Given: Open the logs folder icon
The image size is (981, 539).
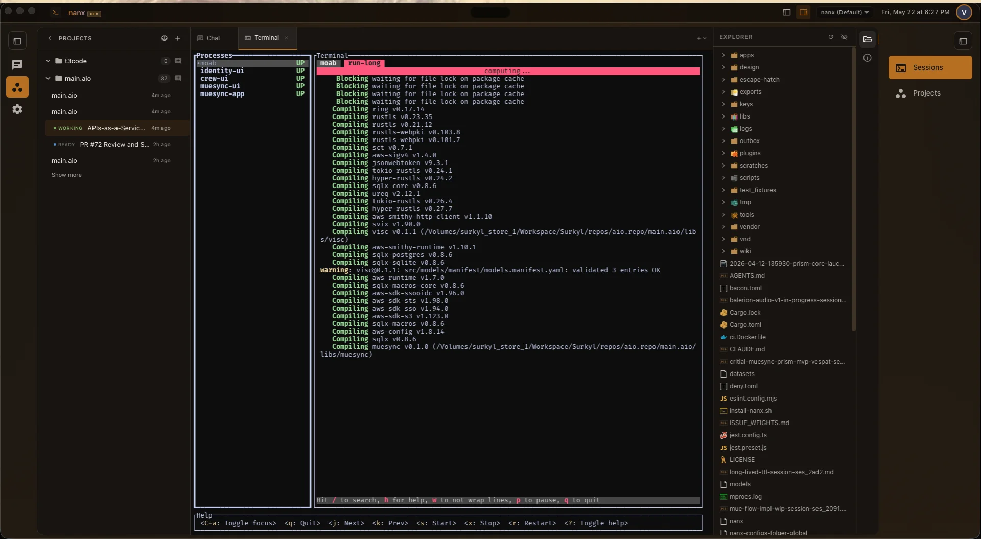Looking at the screenshot, I should [734, 129].
